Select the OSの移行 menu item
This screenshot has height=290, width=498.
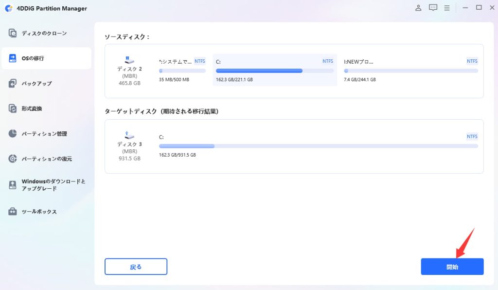pos(46,58)
